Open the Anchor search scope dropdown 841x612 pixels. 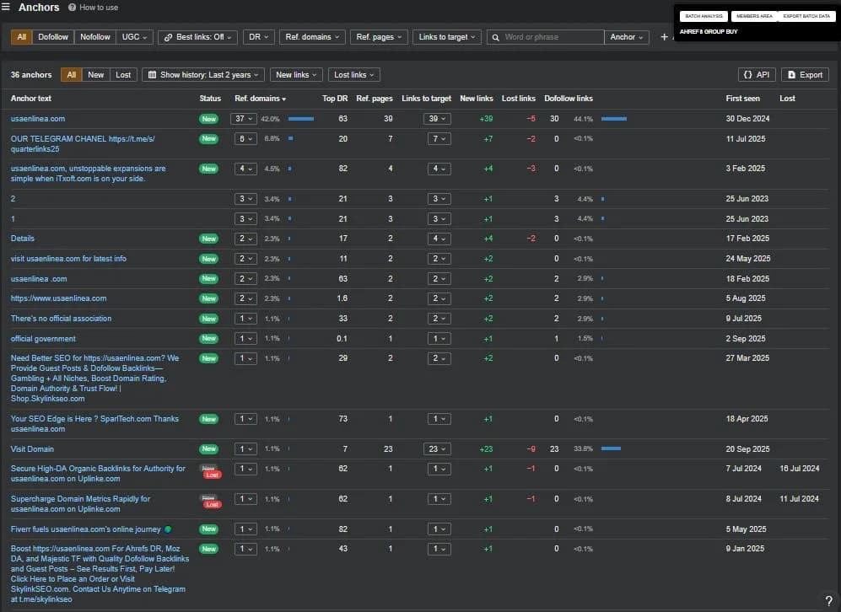[x=626, y=37]
